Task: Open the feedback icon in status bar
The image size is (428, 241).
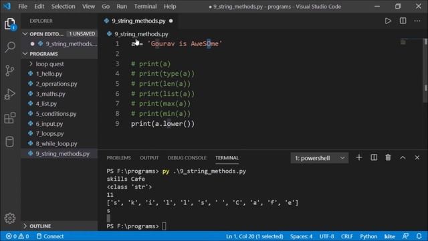Action: [x=406, y=236]
